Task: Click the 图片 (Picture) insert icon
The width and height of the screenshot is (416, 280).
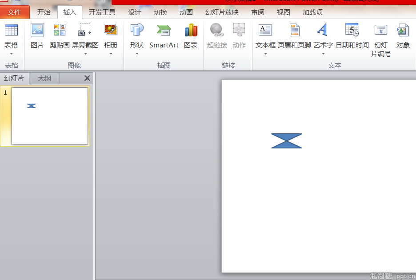Action: (37, 30)
